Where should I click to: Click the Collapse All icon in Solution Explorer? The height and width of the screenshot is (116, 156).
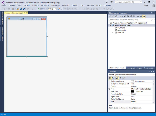tap(131, 16)
